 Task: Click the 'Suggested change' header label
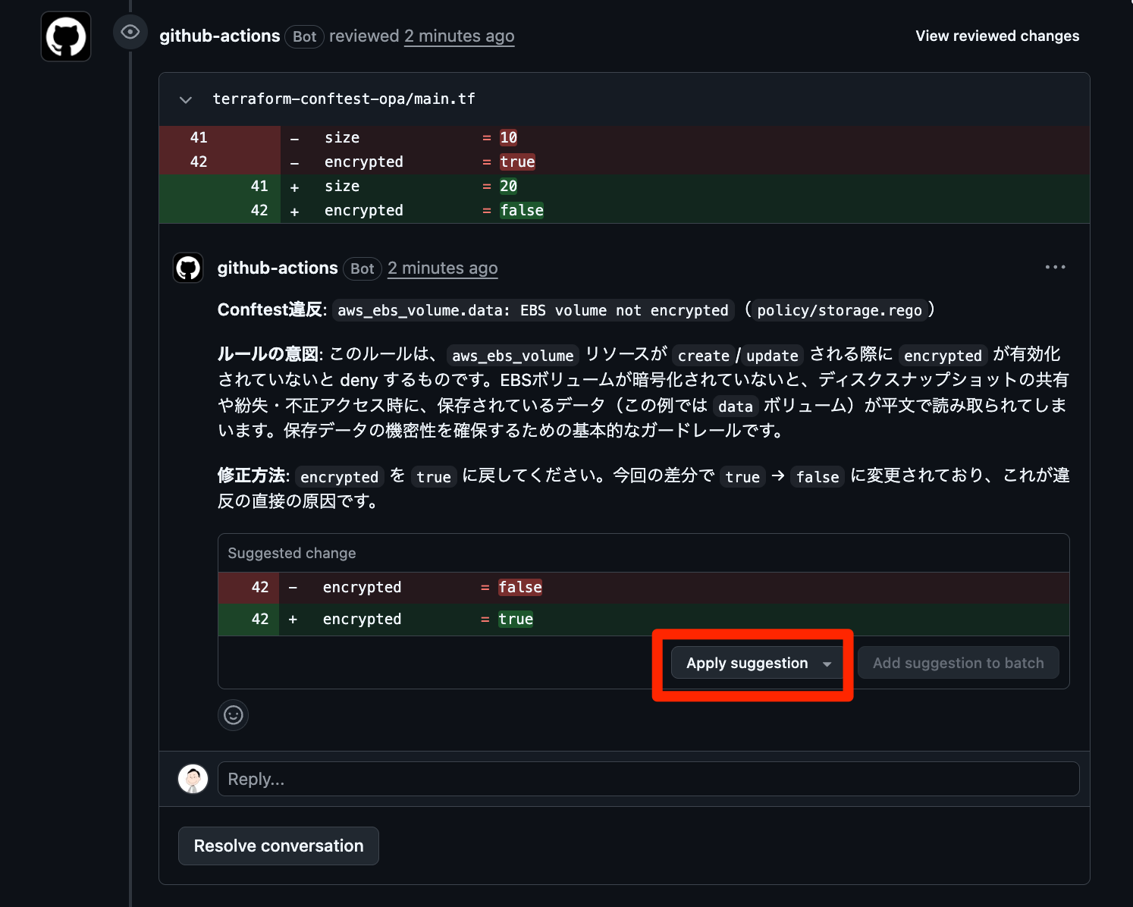pos(292,553)
